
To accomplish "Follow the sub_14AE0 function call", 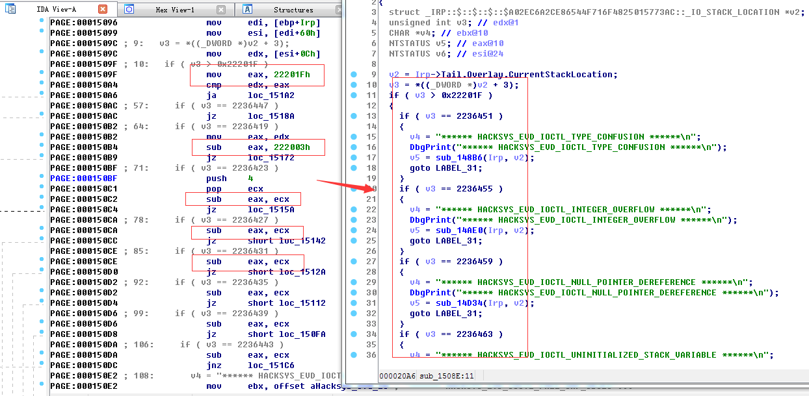I will (x=454, y=230).
